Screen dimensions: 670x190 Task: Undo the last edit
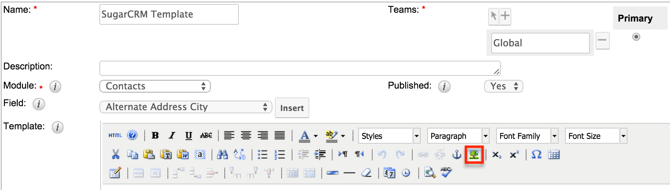pyautogui.click(x=382, y=154)
